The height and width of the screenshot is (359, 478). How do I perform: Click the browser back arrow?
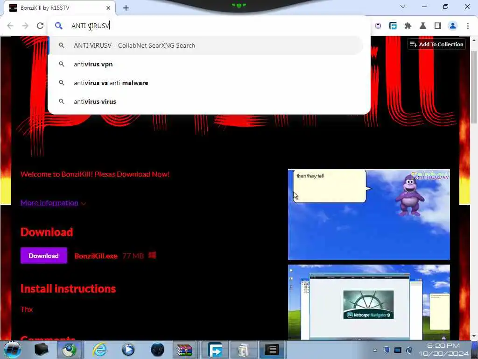(10, 26)
